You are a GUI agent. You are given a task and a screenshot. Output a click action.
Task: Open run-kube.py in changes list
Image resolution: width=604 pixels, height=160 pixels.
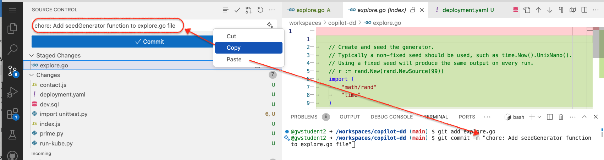(153, 143)
